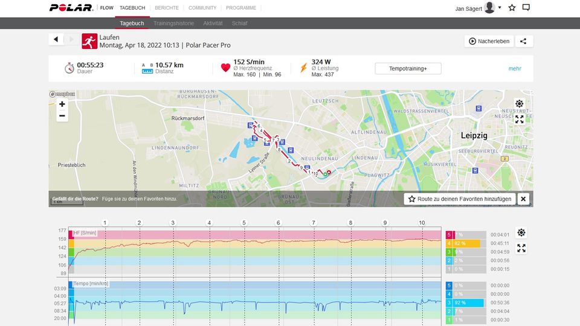The height and width of the screenshot is (326, 580).
Task: Switch to the Berichte menu
Action: tap(166, 8)
